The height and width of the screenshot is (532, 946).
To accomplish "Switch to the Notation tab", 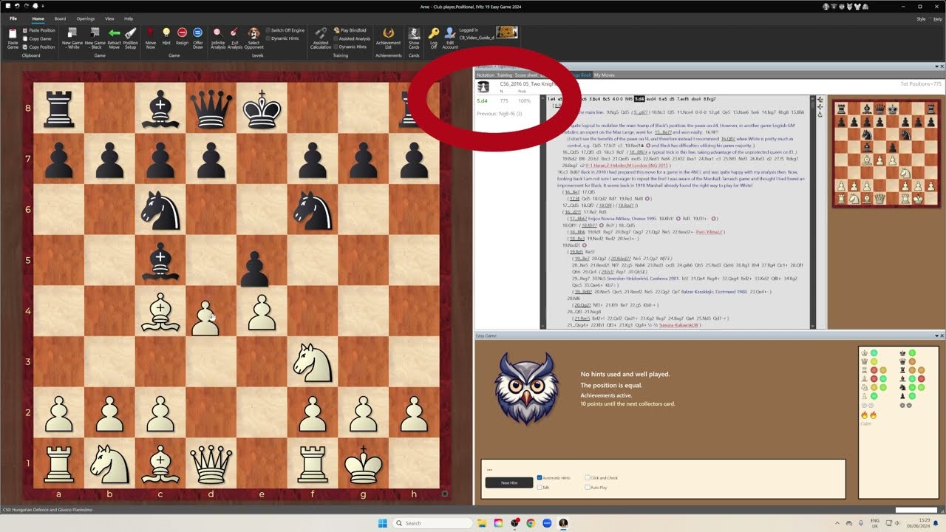I will [x=485, y=75].
